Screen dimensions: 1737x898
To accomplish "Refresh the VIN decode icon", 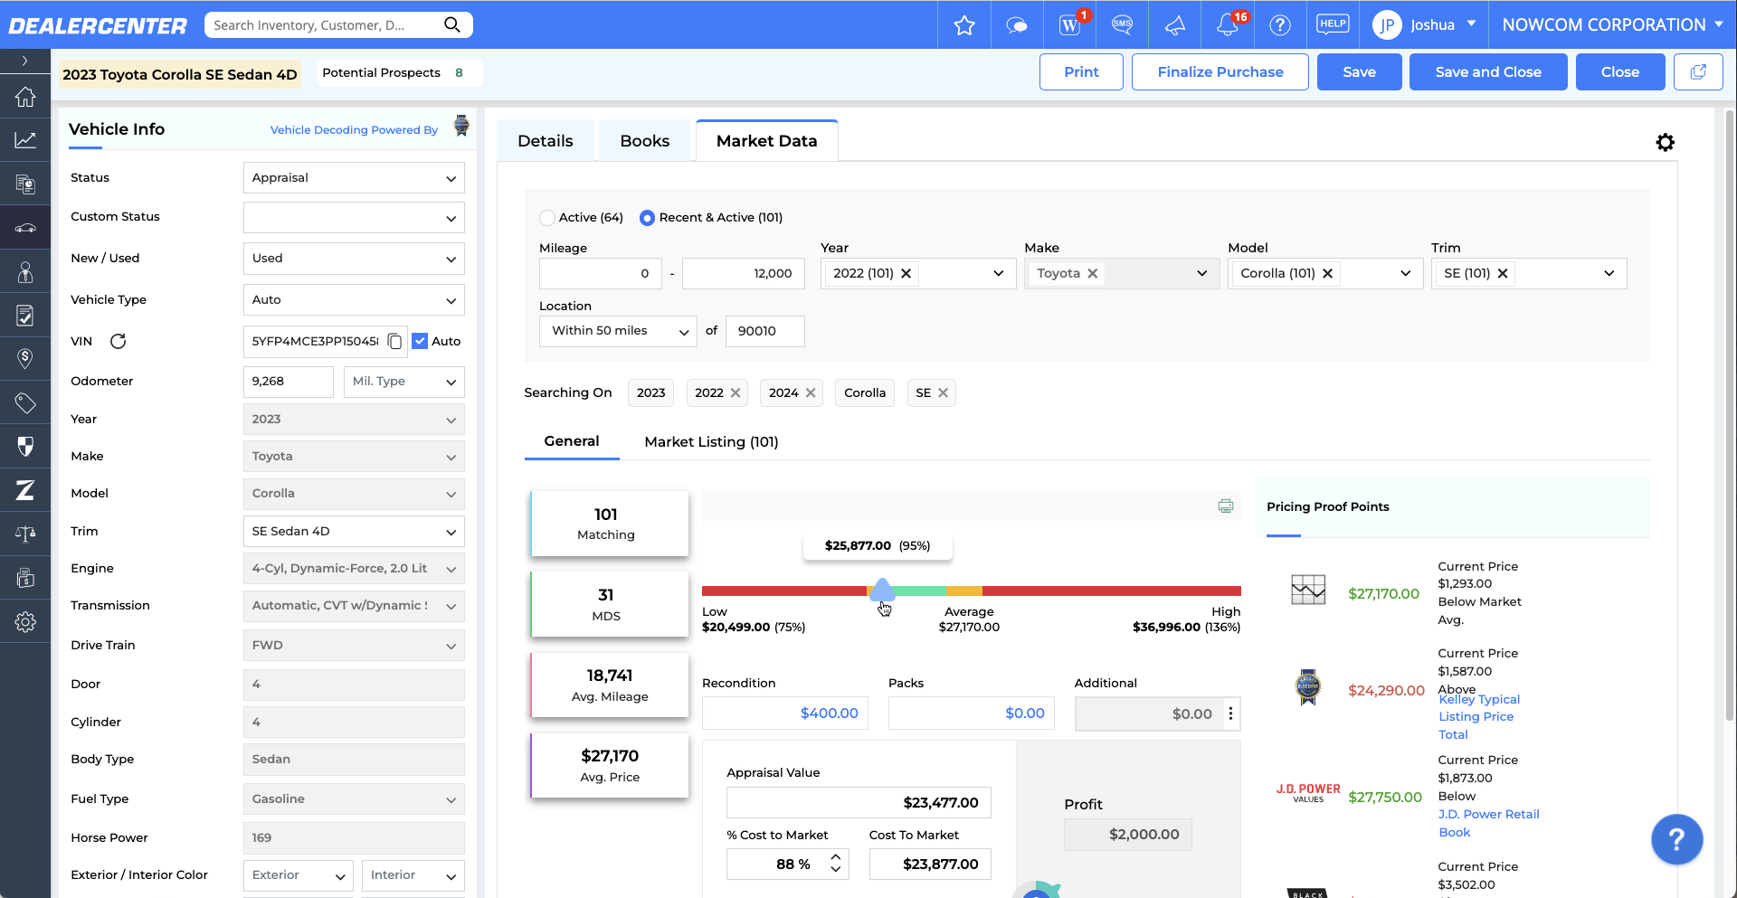I will [118, 341].
